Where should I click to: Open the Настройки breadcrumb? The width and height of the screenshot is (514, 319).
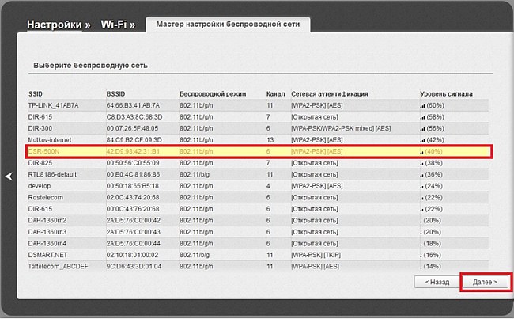(54, 25)
